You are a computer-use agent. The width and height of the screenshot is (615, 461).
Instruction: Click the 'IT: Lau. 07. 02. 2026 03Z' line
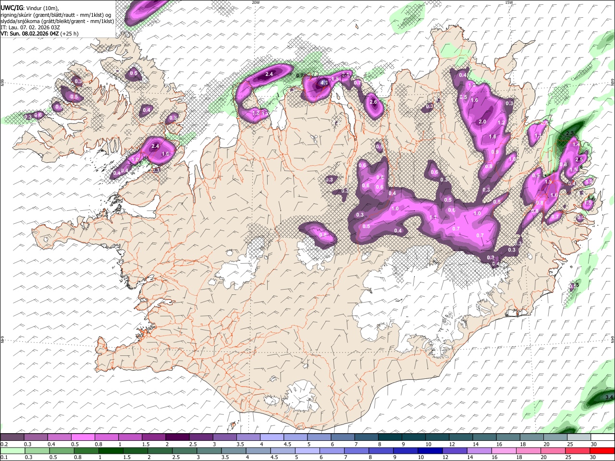click(x=30, y=27)
